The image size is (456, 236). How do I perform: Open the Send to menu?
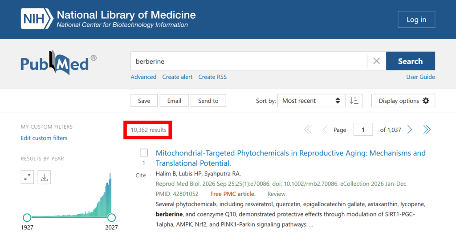(x=208, y=101)
